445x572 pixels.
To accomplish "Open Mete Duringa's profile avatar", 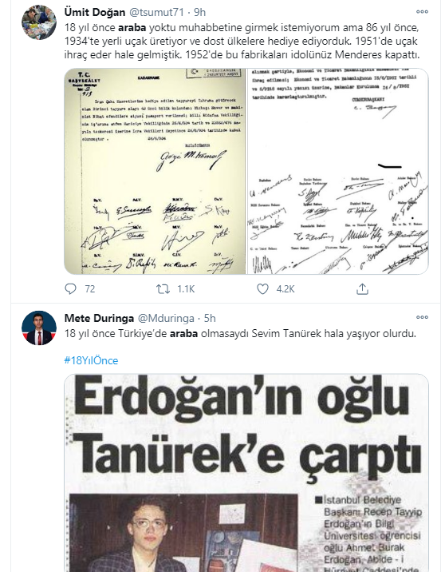I will click(39, 328).
